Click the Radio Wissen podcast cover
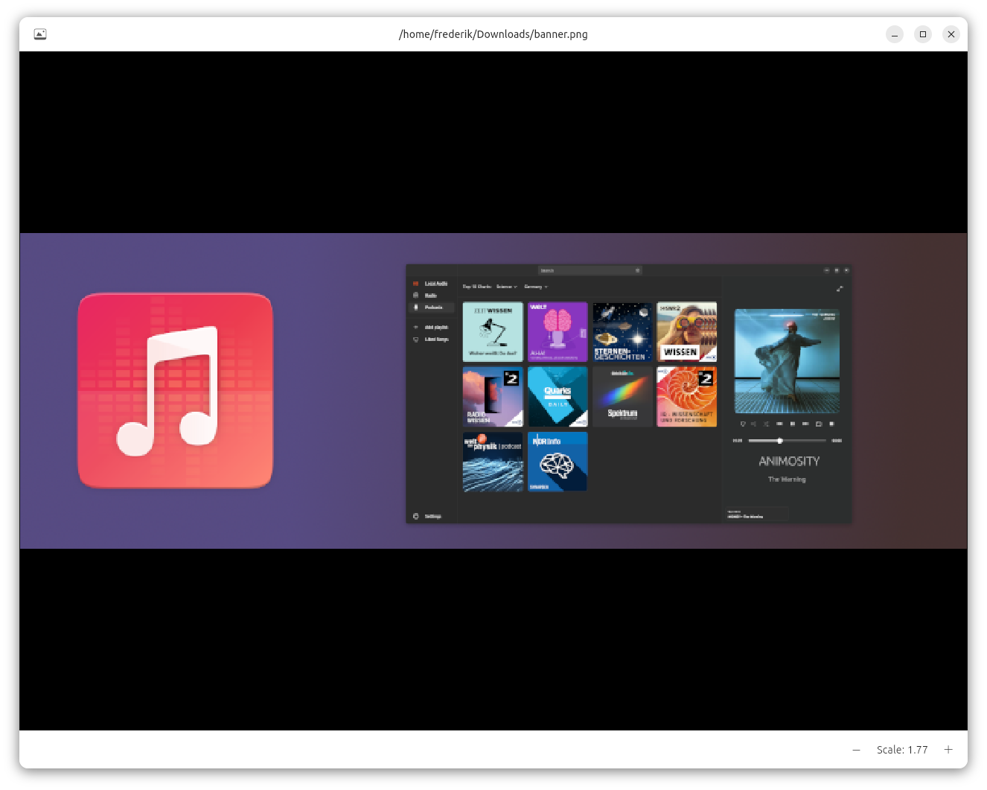This screenshot has width=987, height=790. 493,397
